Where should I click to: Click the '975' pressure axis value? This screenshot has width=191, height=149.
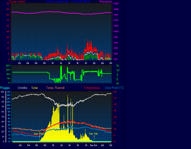(x=116, y=59)
